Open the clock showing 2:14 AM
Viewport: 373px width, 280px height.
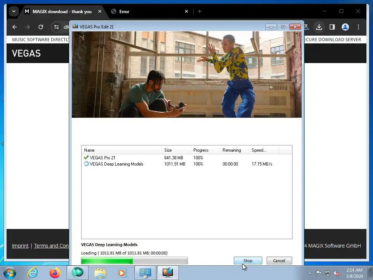pos(354,273)
